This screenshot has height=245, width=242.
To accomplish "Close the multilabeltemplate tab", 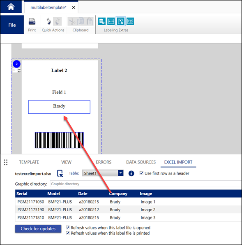I will coord(74,7).
